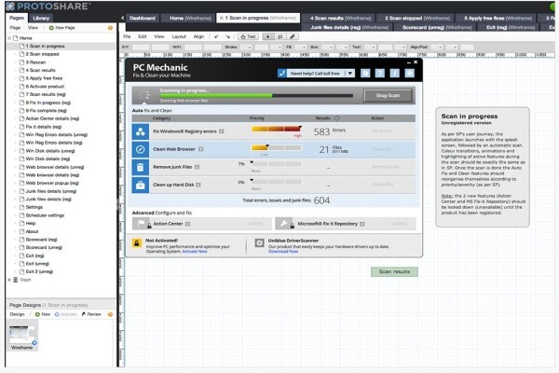Viewport: 559px width, 373px height.
Task: Switch to the Library tab
Action: pos(41,18)
